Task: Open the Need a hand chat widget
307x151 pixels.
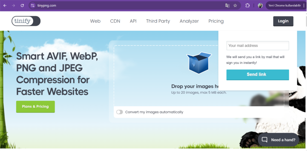Action: [x=279, y=140]
